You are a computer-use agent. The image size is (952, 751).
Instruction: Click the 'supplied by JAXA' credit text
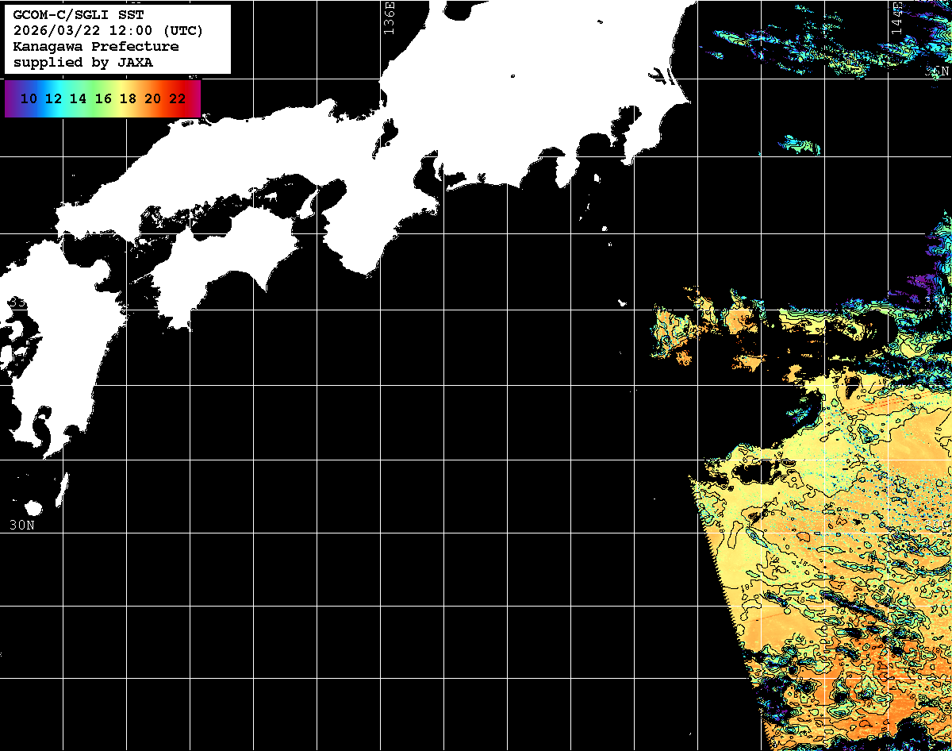click(x=83, y=63)
